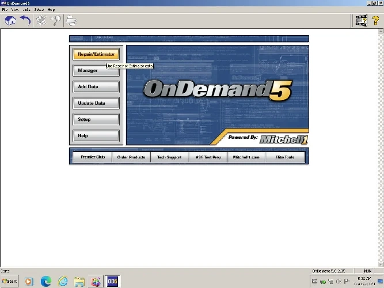Open the File menu

5,10
